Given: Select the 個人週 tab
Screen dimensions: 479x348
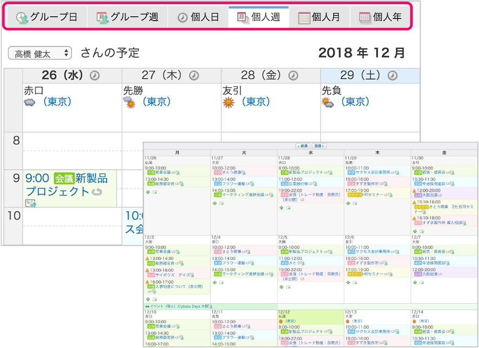Looking at the screenshot, I should [258, 17].
